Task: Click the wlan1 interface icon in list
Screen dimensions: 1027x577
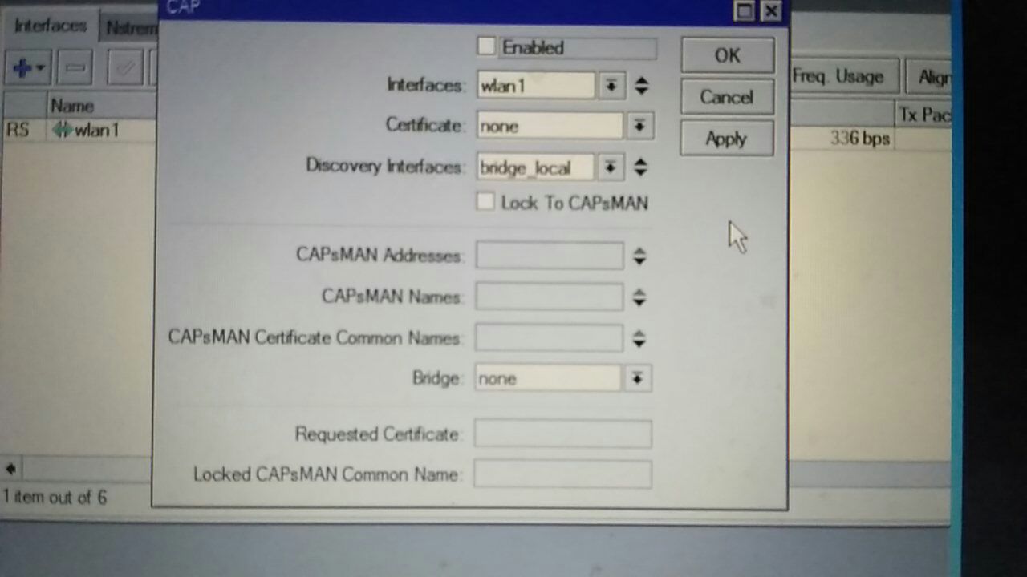Action: click(62, 130)
